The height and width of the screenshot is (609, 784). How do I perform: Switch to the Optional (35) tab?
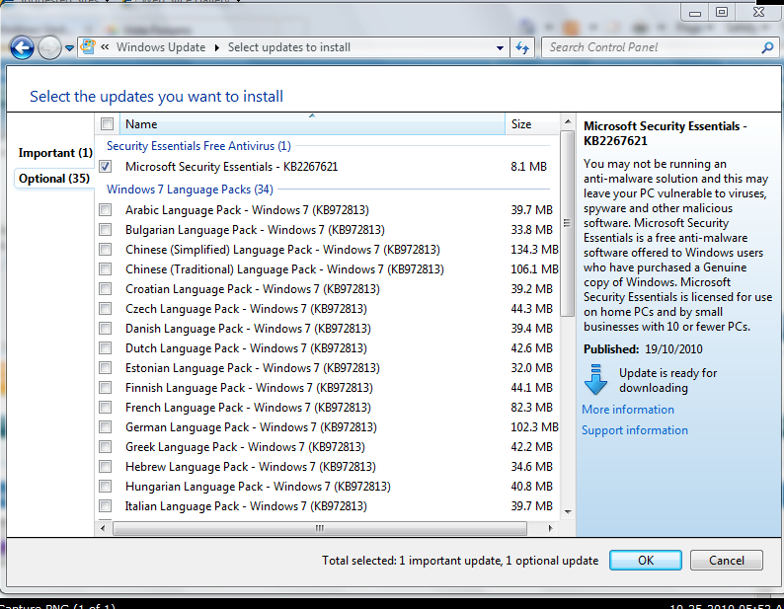pos(54,179)
